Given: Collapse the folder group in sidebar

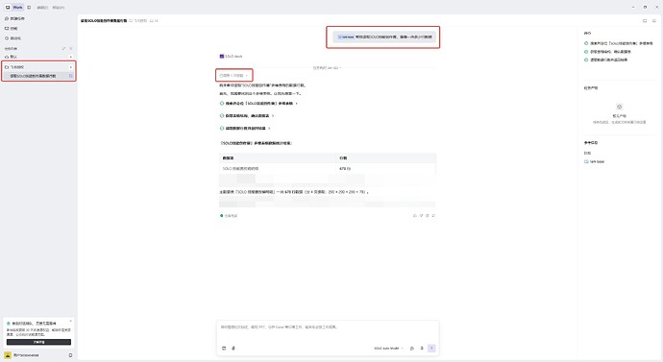Looking at the screenshot, I should pyautogui.click(x=38, y=67).
